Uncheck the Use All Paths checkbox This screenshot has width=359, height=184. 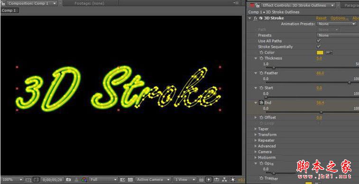(319, 41)
